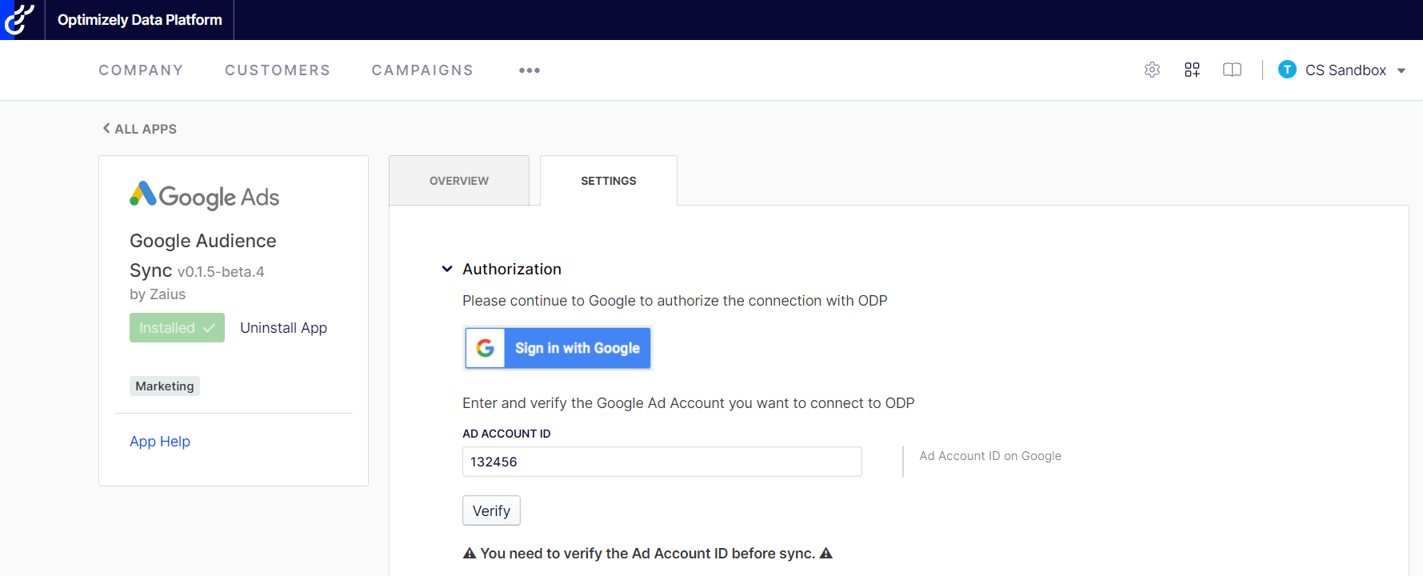Click the 'Ad Account ID on Google' hint text
This screenshot has height=576, width=1423.
pos(990,456)
